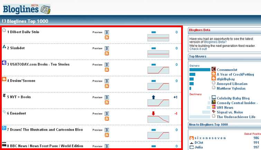Click the Bloglines Beta? link
The height and width of the screenshot is (150, 261).
[x=215, y=42]
